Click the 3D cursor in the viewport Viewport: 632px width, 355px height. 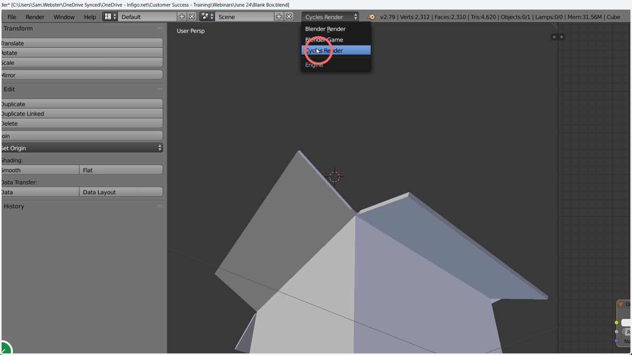pos(335,176)
